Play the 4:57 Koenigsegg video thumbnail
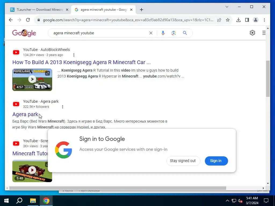 tap(32, 80)
